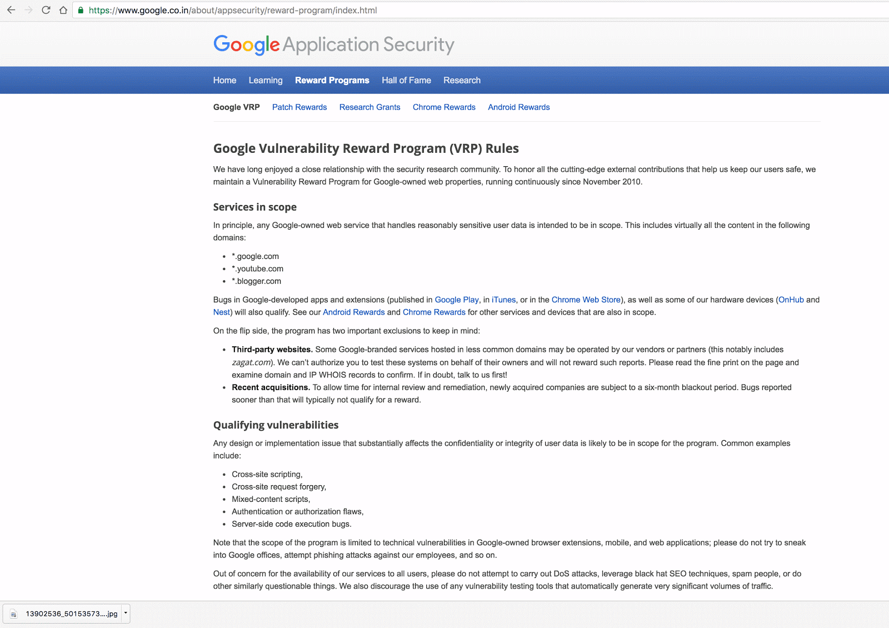Click the Recent acquisitions bold label
Image resolution: width=889 pixels, height=628 pixels.
pyautogui.click(x=271, y=387)
